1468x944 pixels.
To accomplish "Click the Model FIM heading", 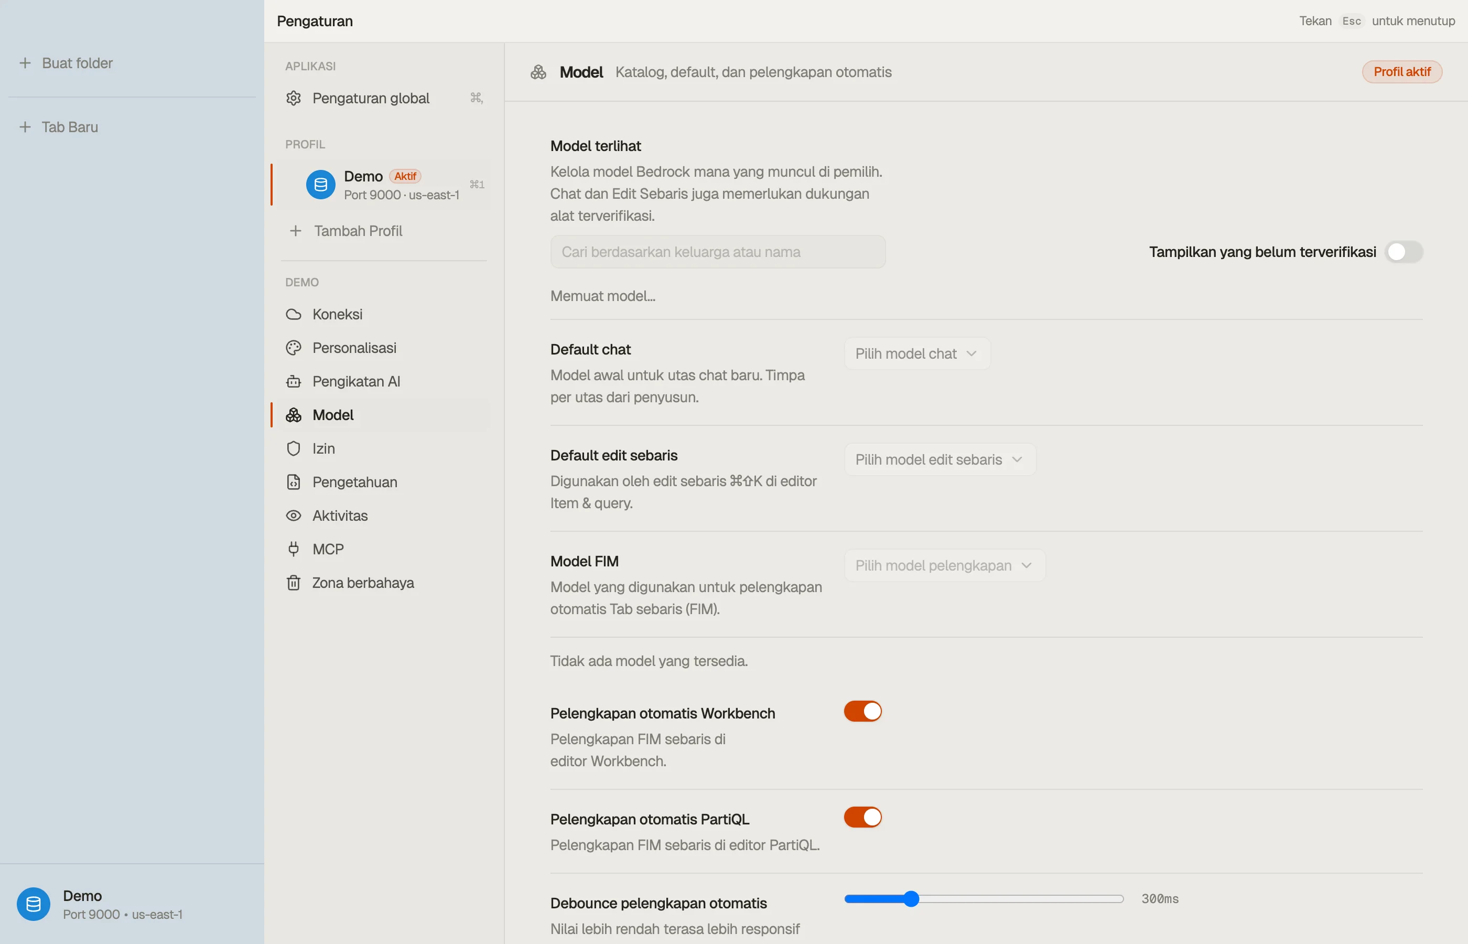I will [x=585, y=562].
